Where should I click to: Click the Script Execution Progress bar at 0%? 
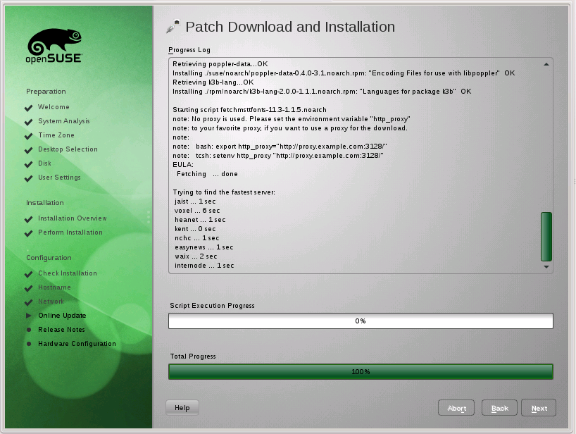point(361,321)
